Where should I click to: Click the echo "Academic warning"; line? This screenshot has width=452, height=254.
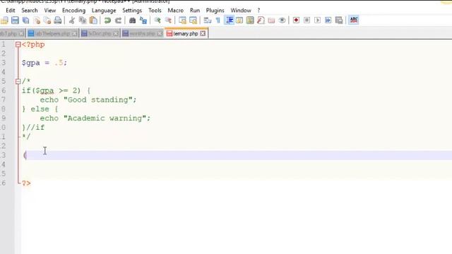coord(95,119)
